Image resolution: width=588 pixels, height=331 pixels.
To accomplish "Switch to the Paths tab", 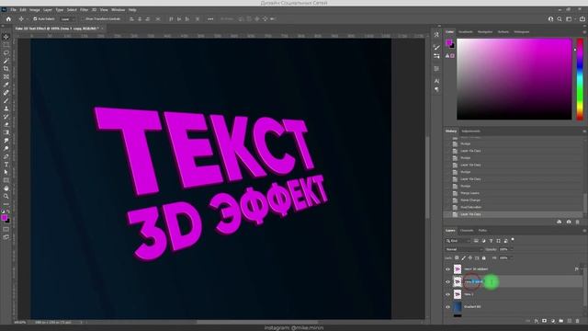I will coord(482,231).
